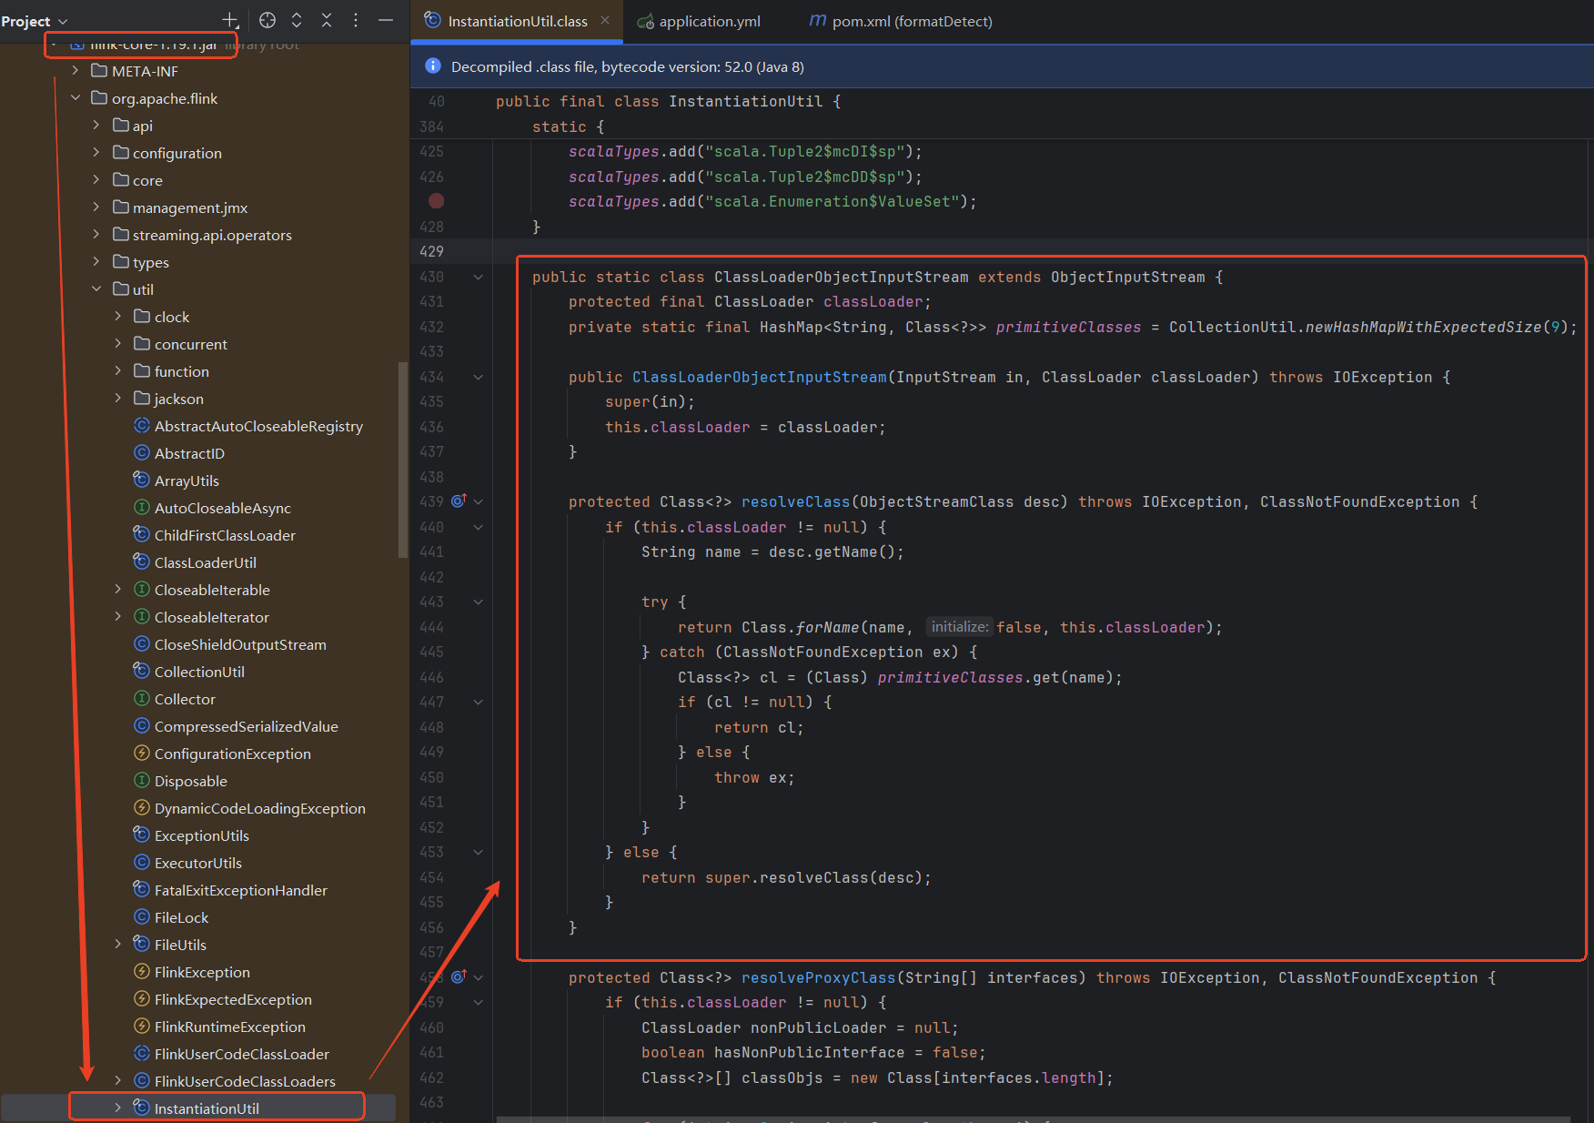Select CollectionUtil in the project tree
This screenshot has height=1123, width=1594.
click(199, 672)
